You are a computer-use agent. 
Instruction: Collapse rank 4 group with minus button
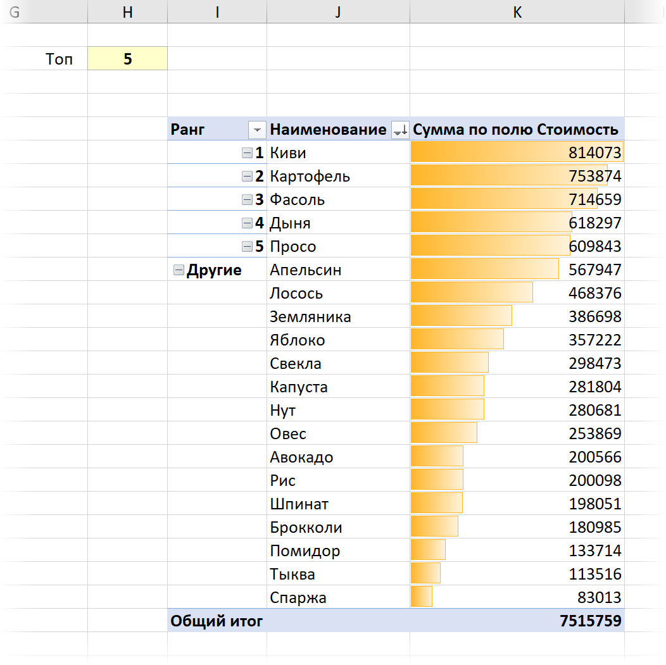tap(247, 223)
